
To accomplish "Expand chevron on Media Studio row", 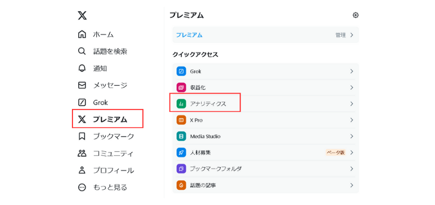I will click(x=352, y=136).
